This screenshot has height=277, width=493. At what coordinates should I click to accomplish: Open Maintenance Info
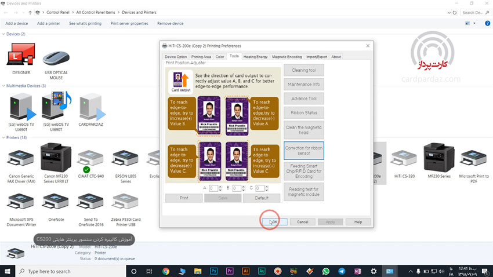pos(304,84)
